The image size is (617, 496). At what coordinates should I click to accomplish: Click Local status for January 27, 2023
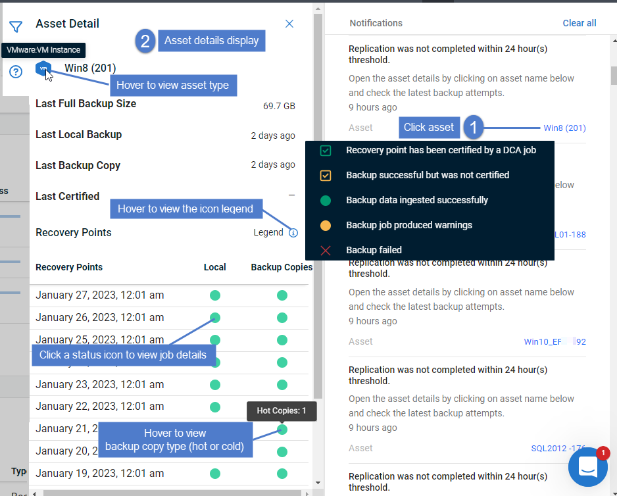click(x=215, y=295)
